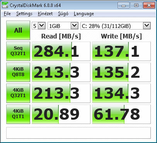Open the Language menu

[84, 14]
